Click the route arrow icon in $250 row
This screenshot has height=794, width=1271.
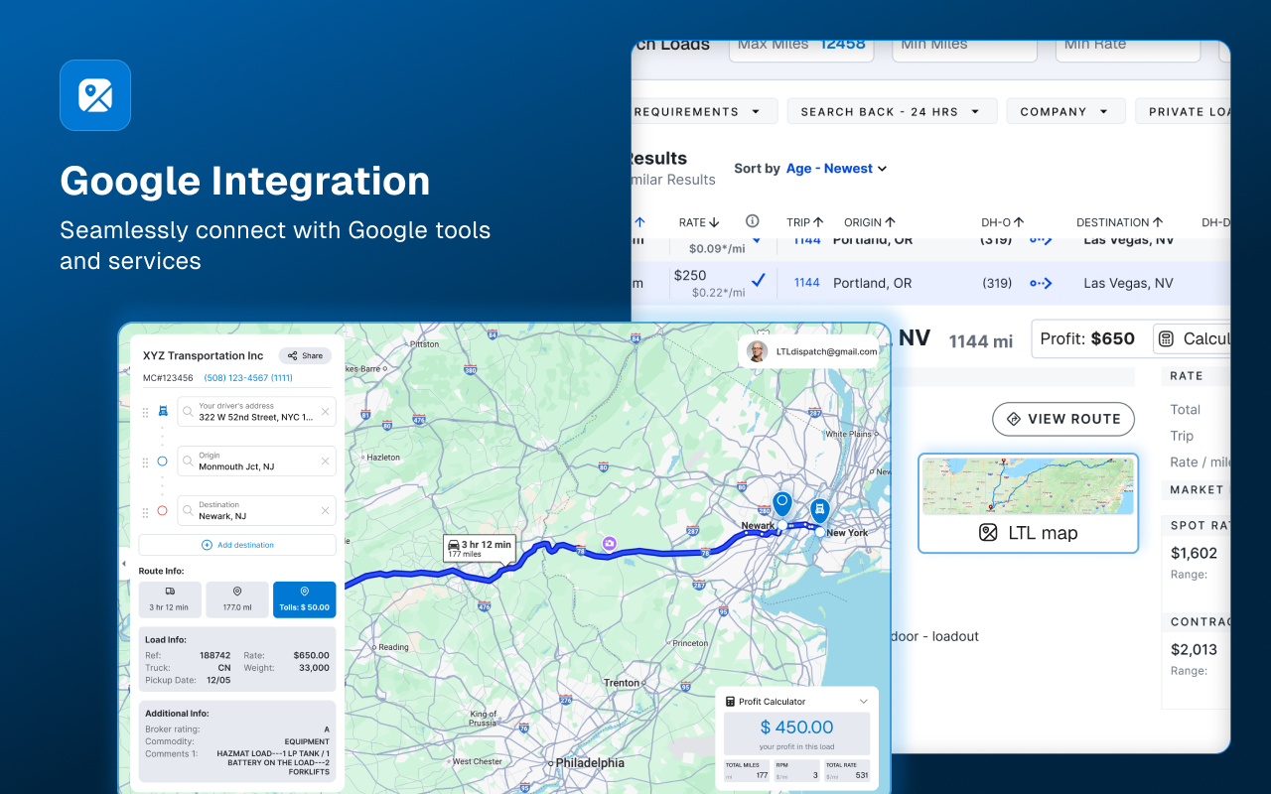coord(1041,283)
